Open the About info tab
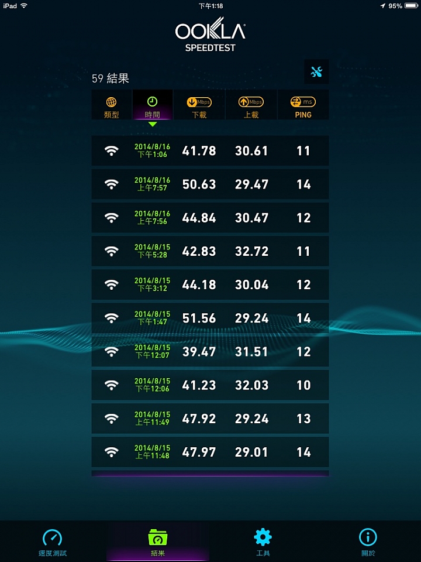 [x=368, y=542]
